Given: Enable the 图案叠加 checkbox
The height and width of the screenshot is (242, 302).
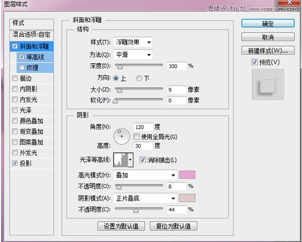Looking at the screenshot, I should tap(15, 142).
